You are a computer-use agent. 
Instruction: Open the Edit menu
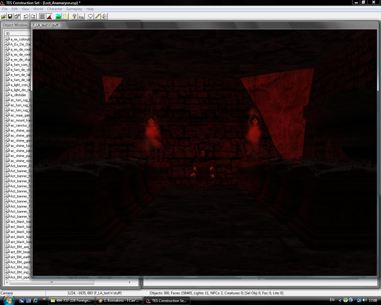pyautogui.click(x=15, y=9)
